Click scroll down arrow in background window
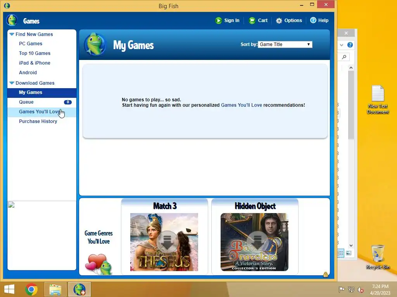 351,246
